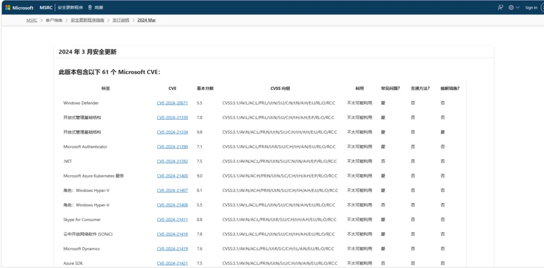Screen dimensions: 544x268
Task: Click the 基本分数 column header
Action: click(205, 88)
